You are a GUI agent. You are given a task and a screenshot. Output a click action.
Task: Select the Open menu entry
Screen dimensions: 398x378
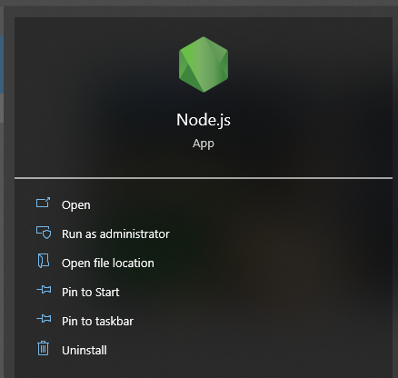76,205
